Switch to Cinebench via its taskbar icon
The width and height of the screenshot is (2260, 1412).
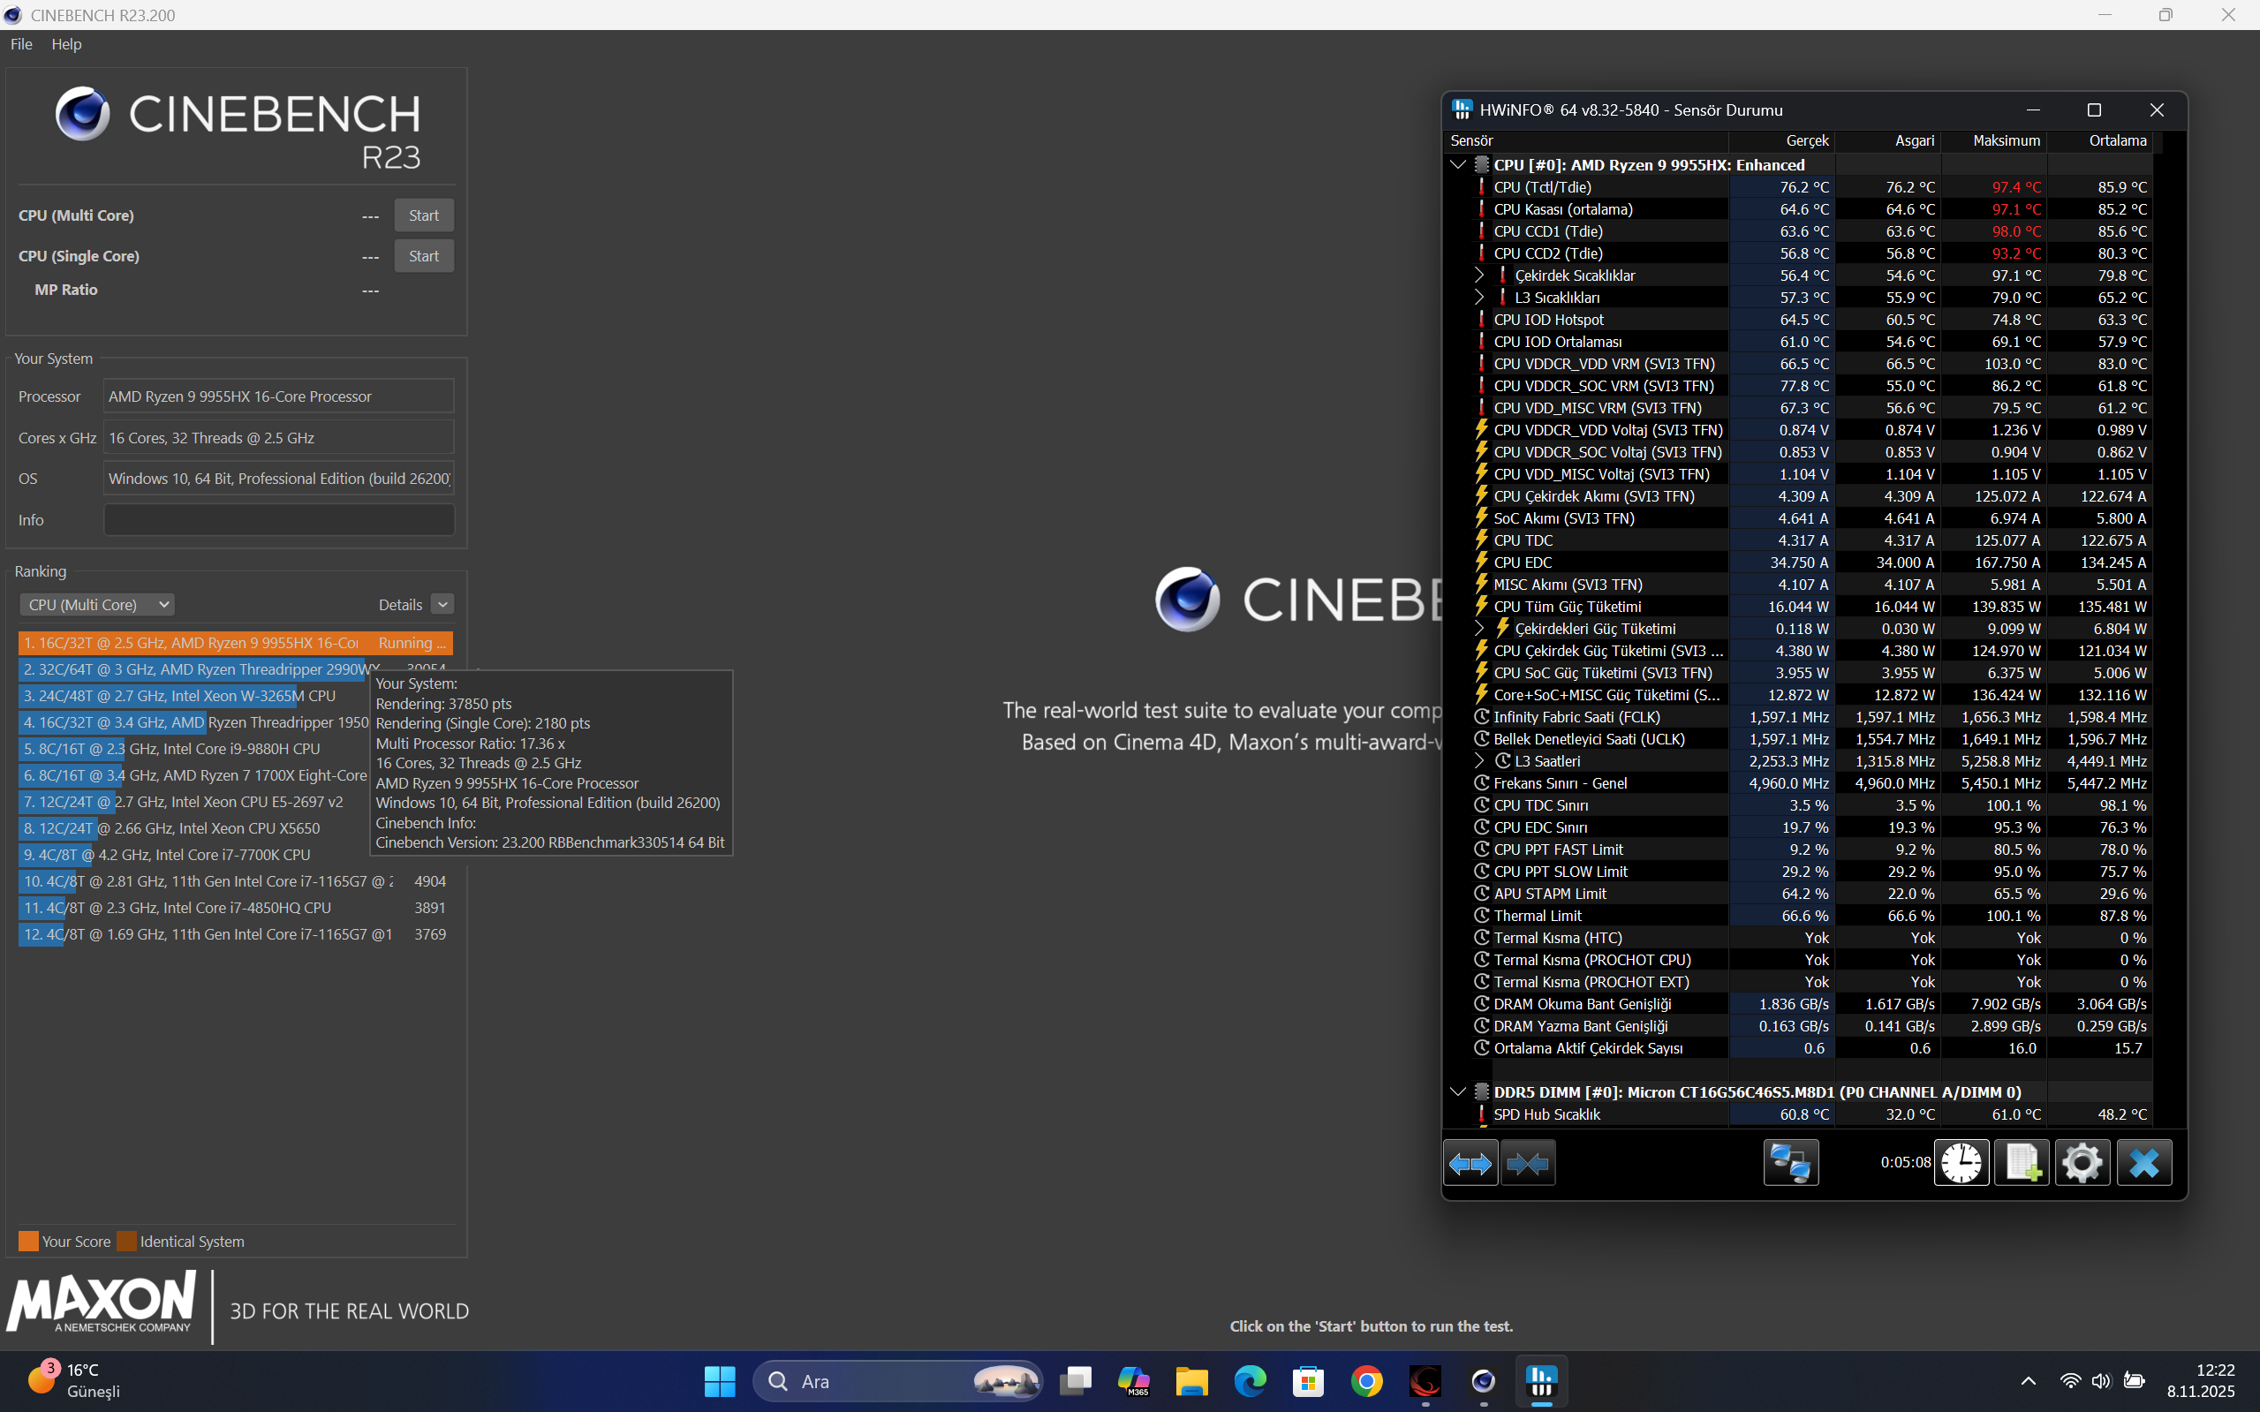(x=1484, y=1381)
